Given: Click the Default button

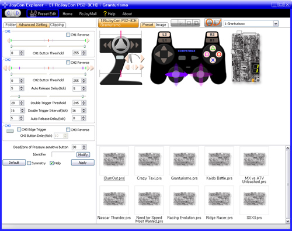Looking at the screenshot, I should (14, 163).
